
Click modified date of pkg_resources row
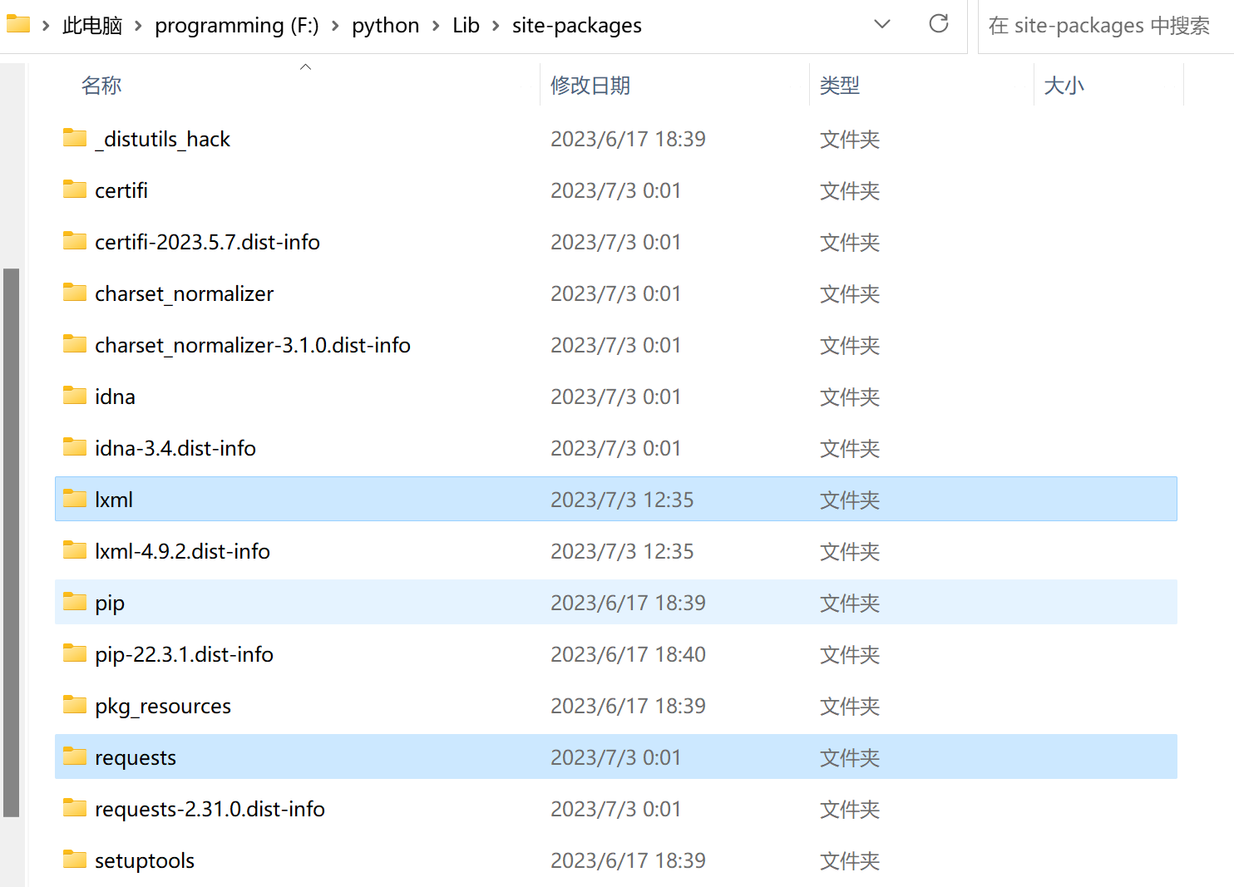click(x=628, y=706)
